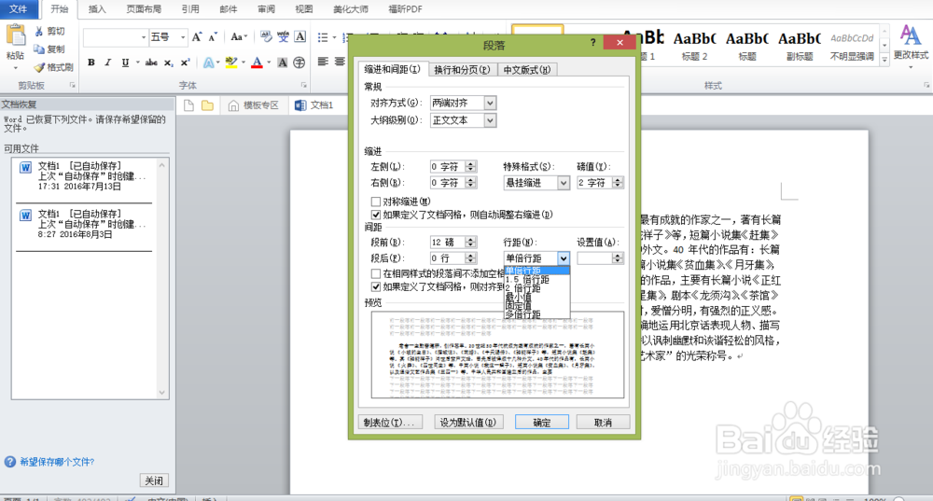Apply superscript formatting
This screenshot has height=501, width=933.
185,62
